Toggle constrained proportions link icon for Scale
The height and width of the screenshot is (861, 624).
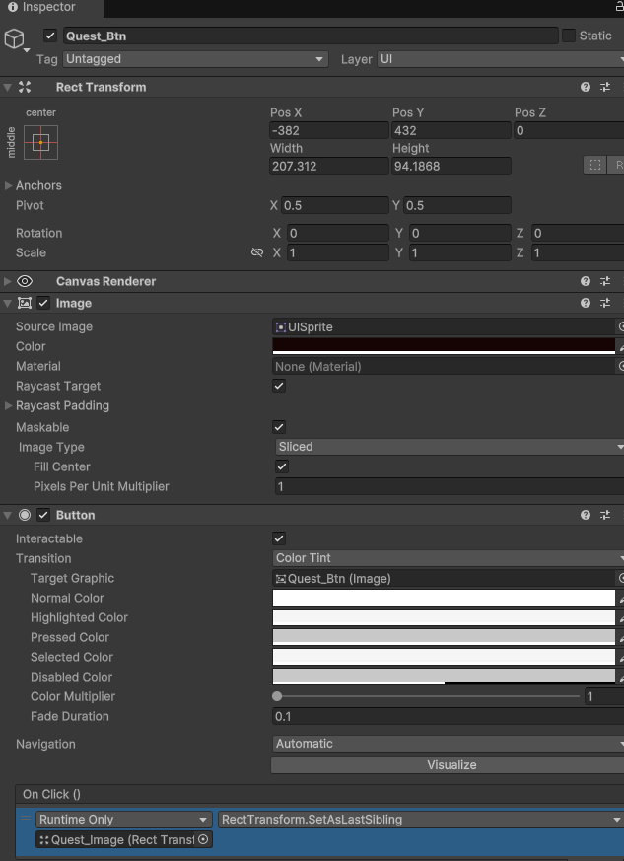(x=257, y=252)
